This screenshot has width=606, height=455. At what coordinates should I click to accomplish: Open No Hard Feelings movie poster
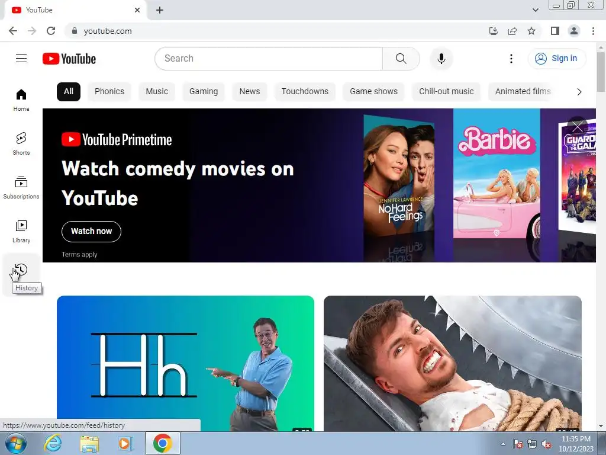399,177
